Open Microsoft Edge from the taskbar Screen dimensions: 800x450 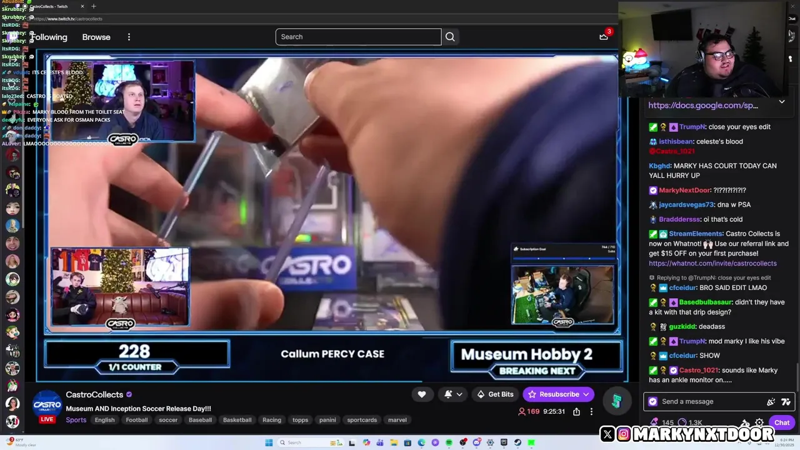pyautogui.click(x=421, y=442)
